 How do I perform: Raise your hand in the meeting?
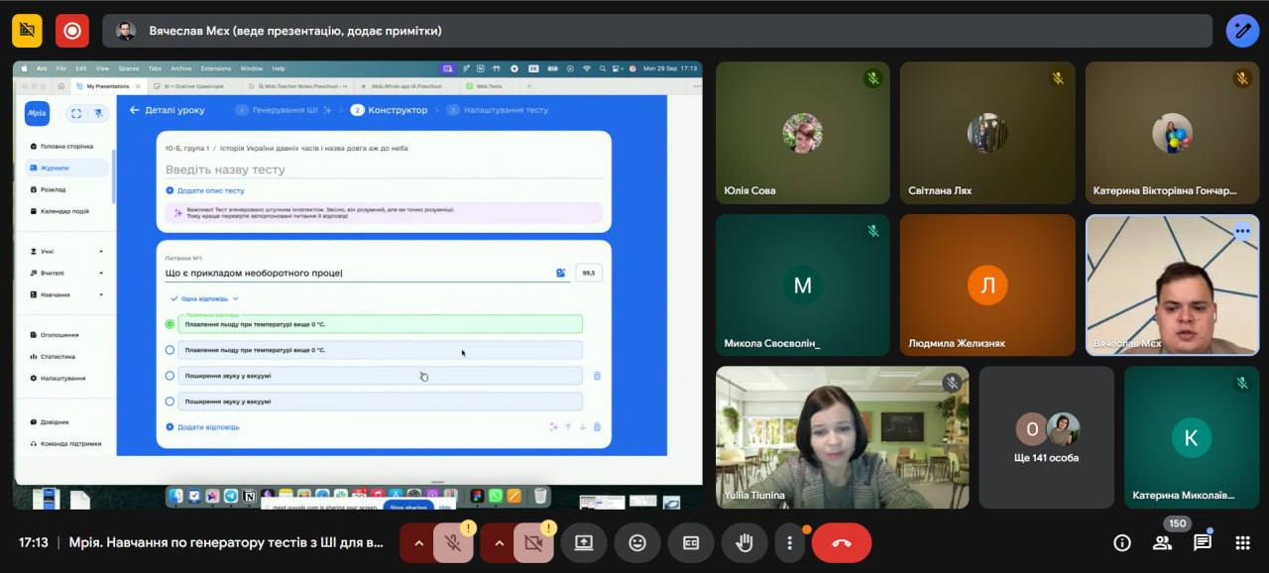pyautogui.click(x=744, y=543)
